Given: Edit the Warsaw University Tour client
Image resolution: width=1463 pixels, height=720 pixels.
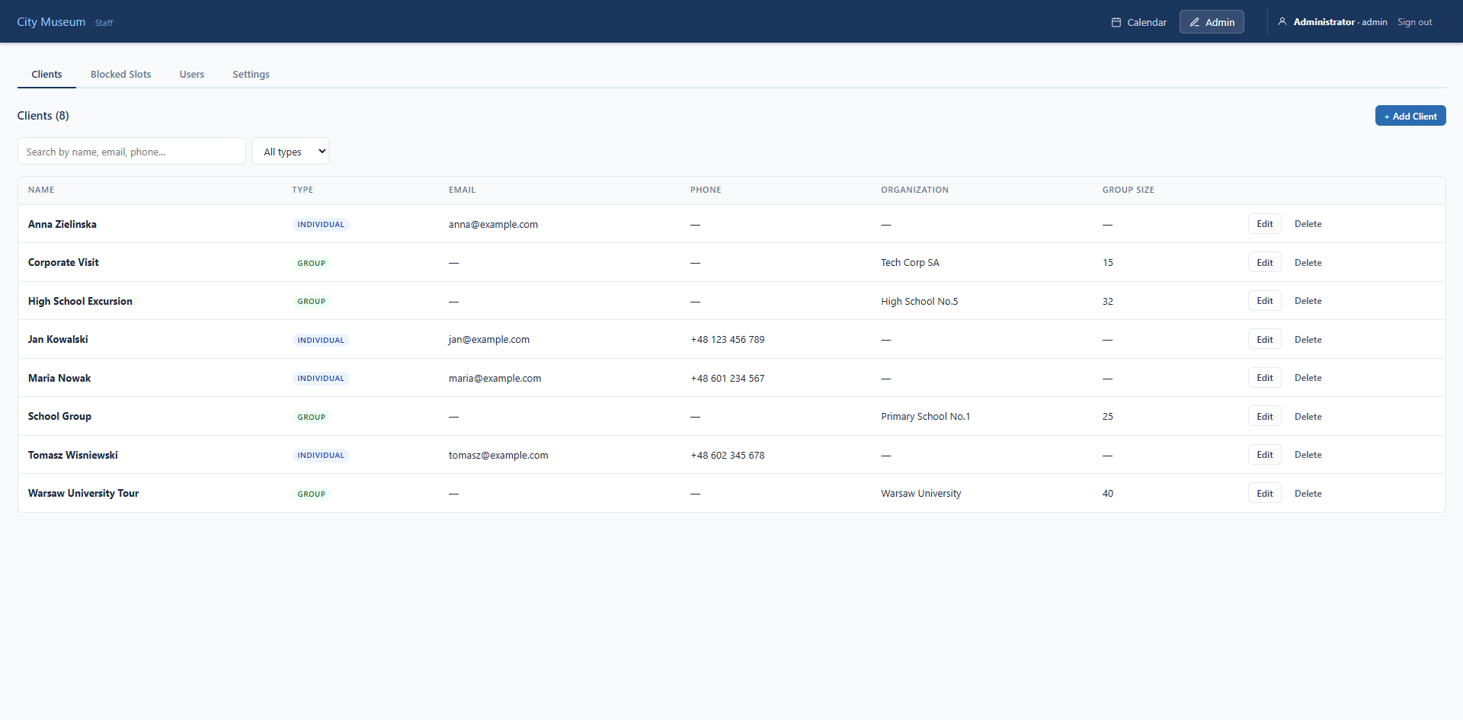Looking at the screenshot, I should tap(1265, 493).
